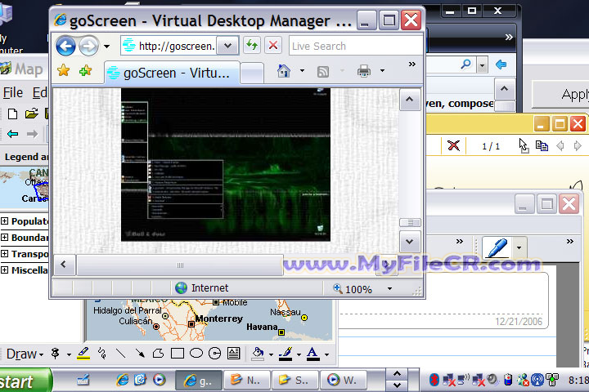
Task: Click the Fill Color bucket swatch
Action: pos(258,354)
